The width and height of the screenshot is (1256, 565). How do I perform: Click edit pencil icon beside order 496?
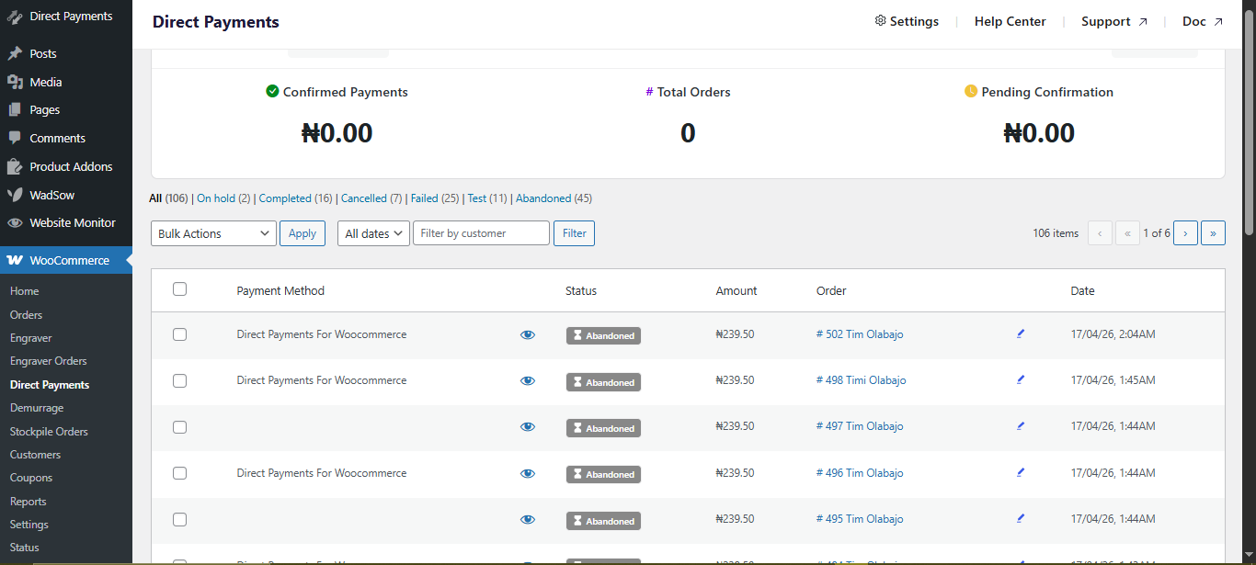coord(1021,473)
